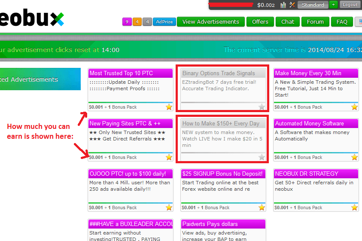Open AdPrize
Viewport: 362px width, 241px height.
[164, 22]
